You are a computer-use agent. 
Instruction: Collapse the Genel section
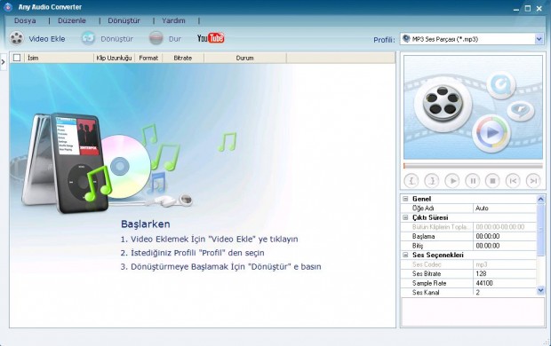coord(405,199)
